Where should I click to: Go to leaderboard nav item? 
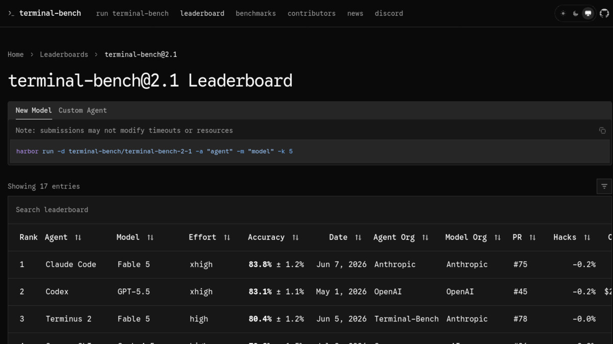(202, 14)
